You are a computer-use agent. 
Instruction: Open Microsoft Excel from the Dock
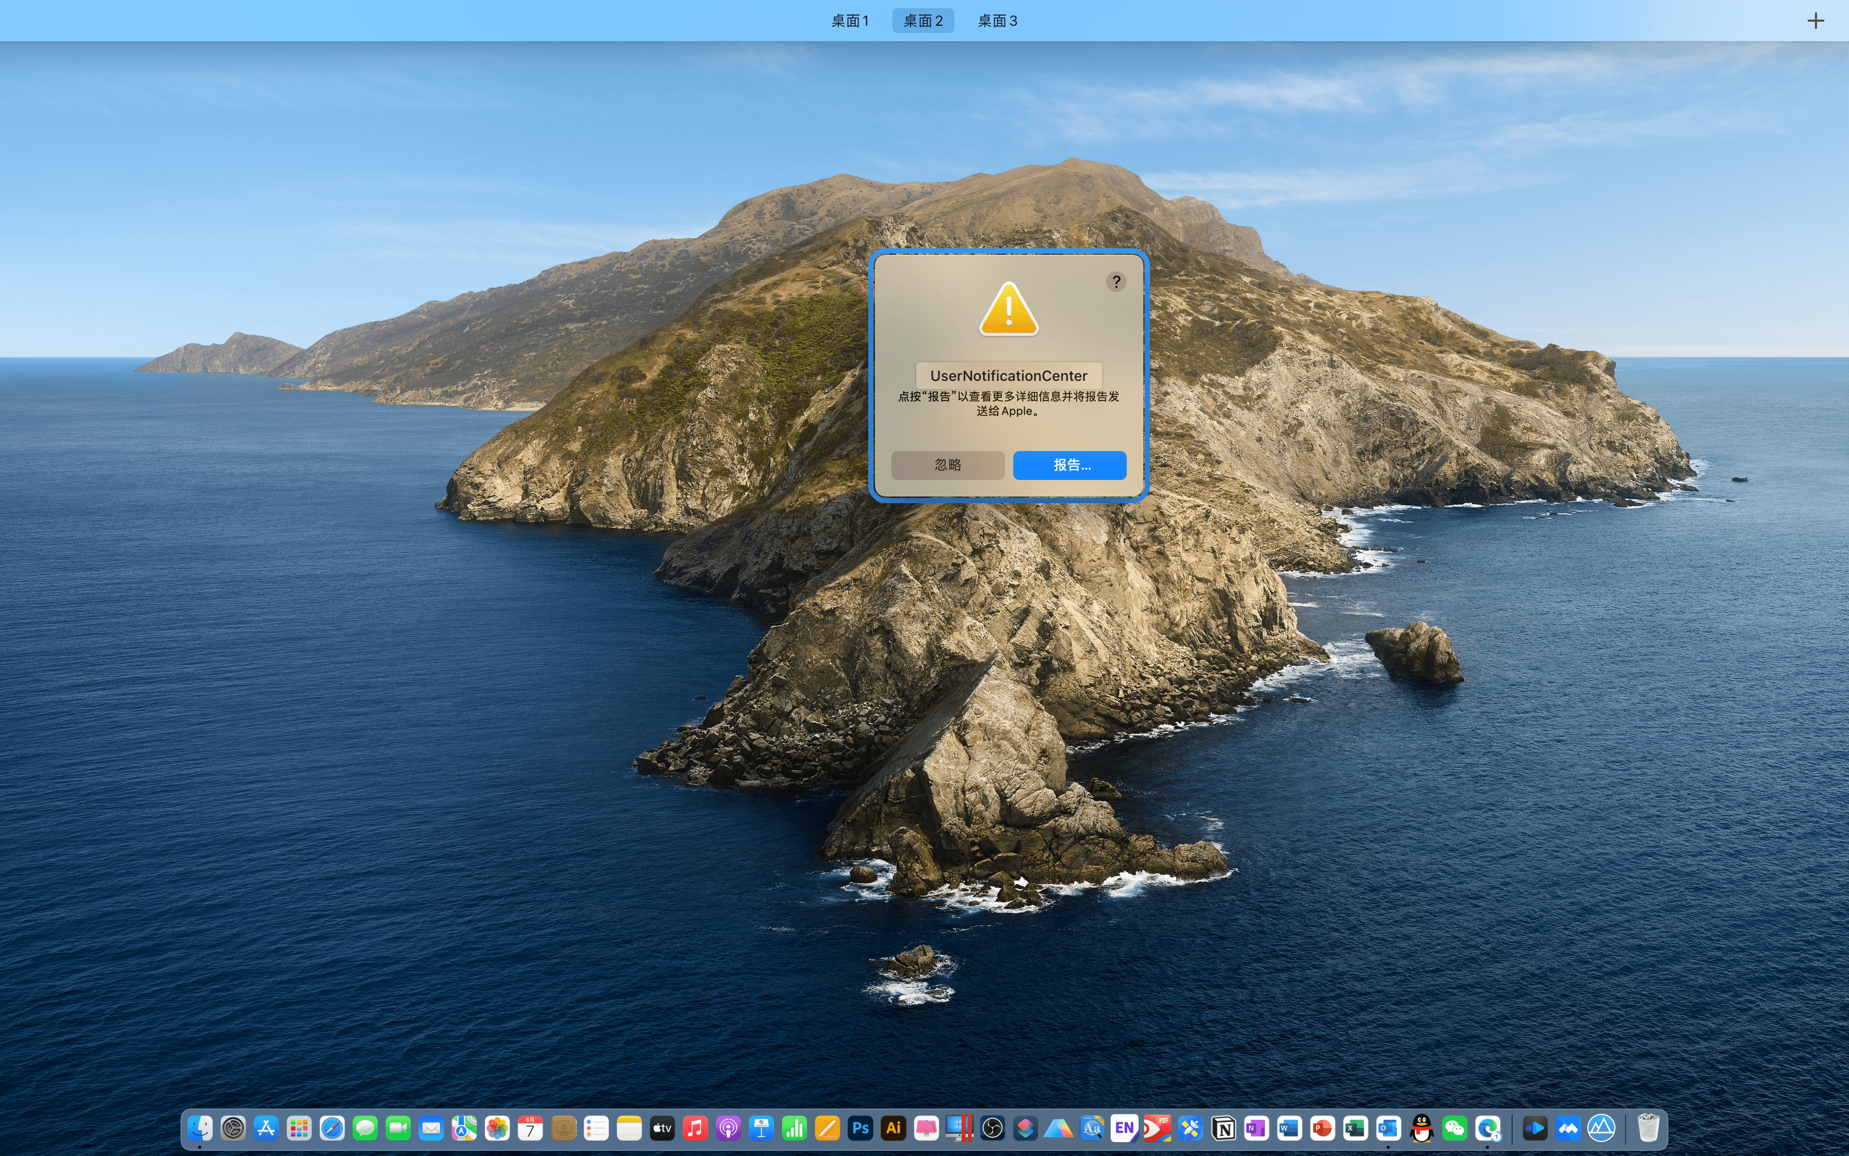click(1355, 1128)
